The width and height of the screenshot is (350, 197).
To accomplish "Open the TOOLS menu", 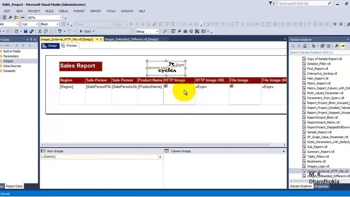I will (111, 11).
